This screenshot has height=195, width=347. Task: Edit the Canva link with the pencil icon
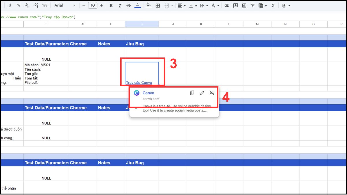(202, 93)
